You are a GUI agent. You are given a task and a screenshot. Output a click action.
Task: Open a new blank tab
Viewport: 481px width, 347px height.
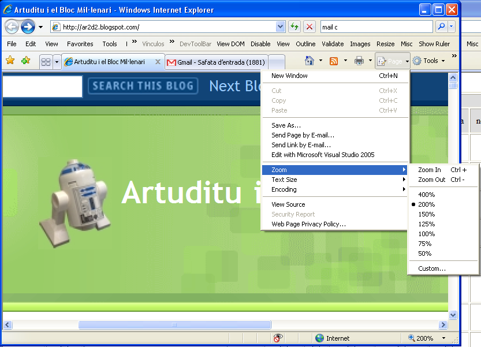pyautogui.click(x=277, y=62)
